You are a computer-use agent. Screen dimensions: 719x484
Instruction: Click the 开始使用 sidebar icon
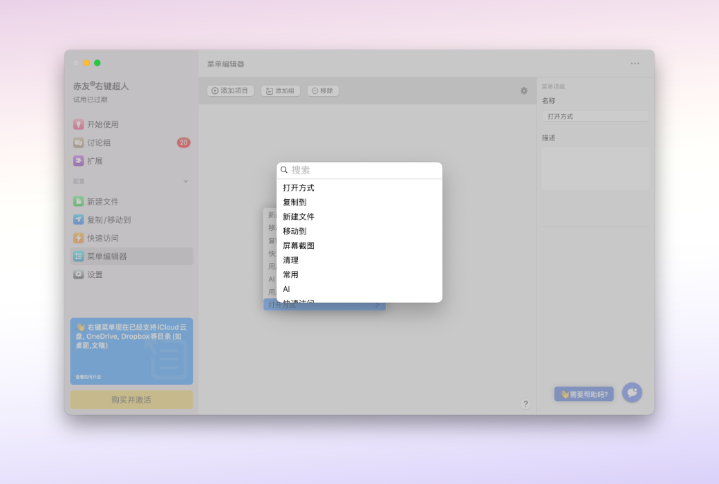[x=78, y=124]
